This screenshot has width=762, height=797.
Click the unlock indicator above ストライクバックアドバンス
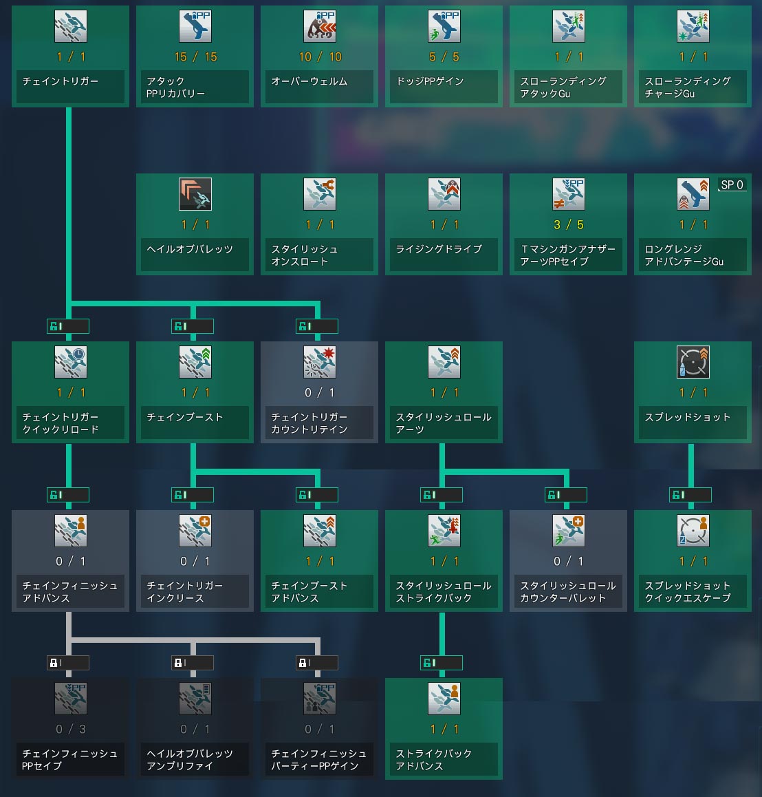pos(441,663)
